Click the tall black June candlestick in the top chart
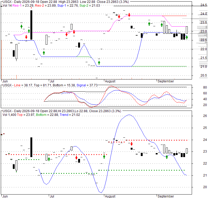 [x=31, y=25]
